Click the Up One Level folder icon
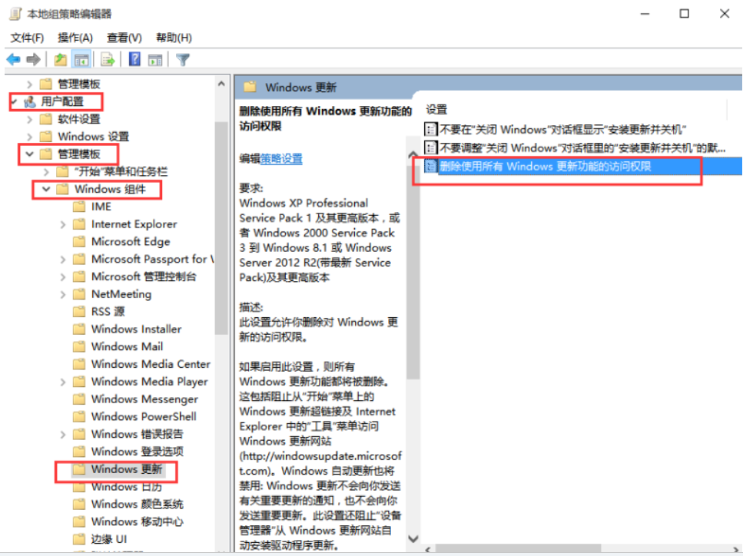This screenshot has width=743, height=556. coord(61,59)
